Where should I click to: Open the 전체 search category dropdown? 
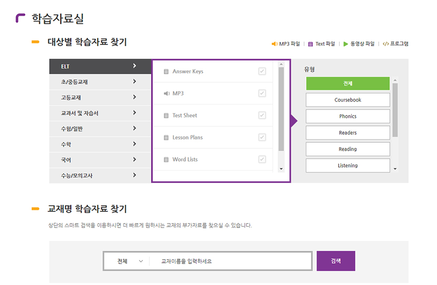point(130,261)
